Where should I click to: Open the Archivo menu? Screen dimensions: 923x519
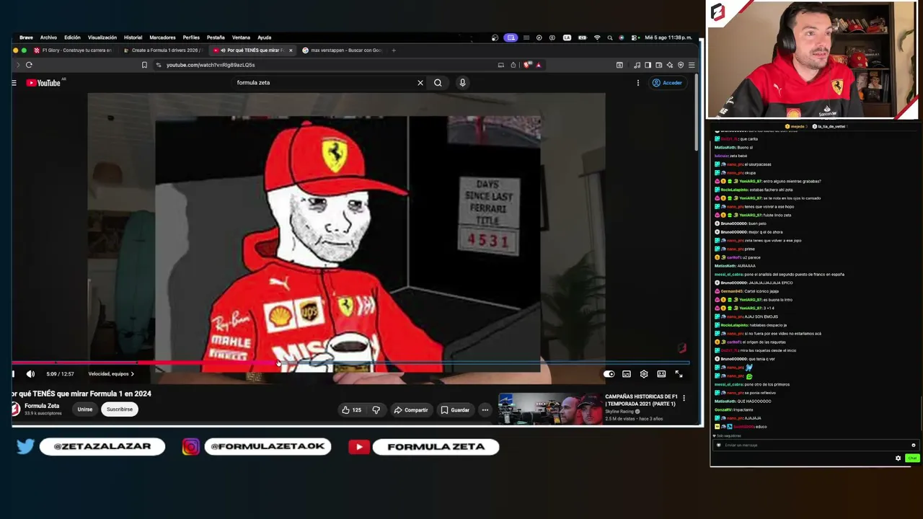click(x=48, y=37)
